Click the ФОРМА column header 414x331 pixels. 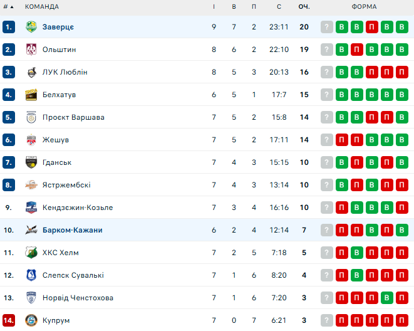(x=364, y=7)
